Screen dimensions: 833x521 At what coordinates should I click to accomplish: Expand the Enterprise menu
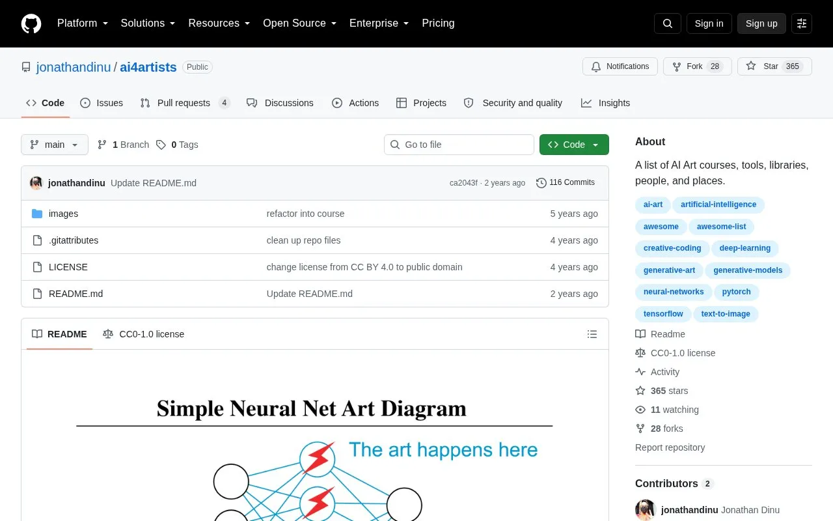(x=379, y=23)
